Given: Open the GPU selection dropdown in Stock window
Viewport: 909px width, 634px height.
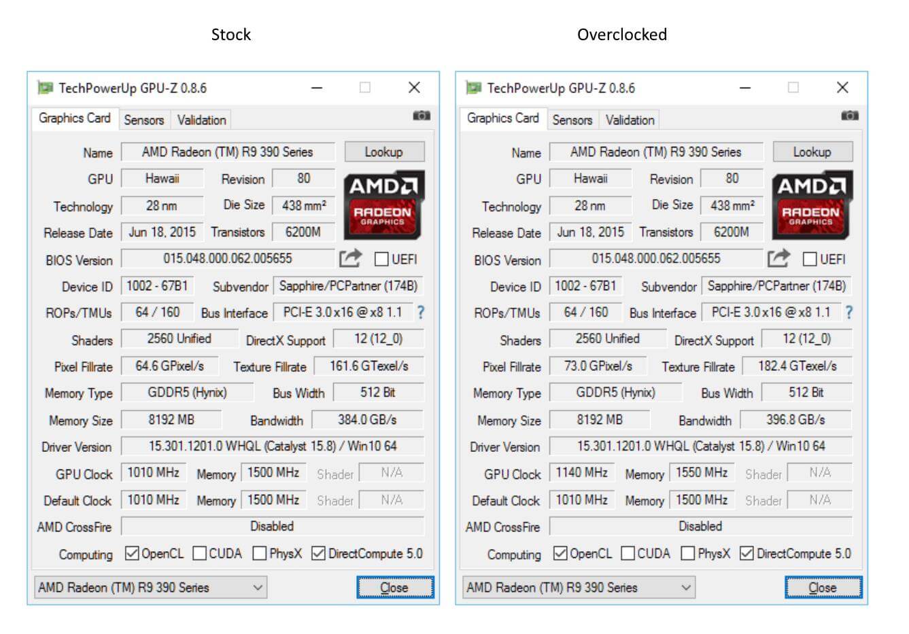Looking at the screenshot, I should 150,587.
